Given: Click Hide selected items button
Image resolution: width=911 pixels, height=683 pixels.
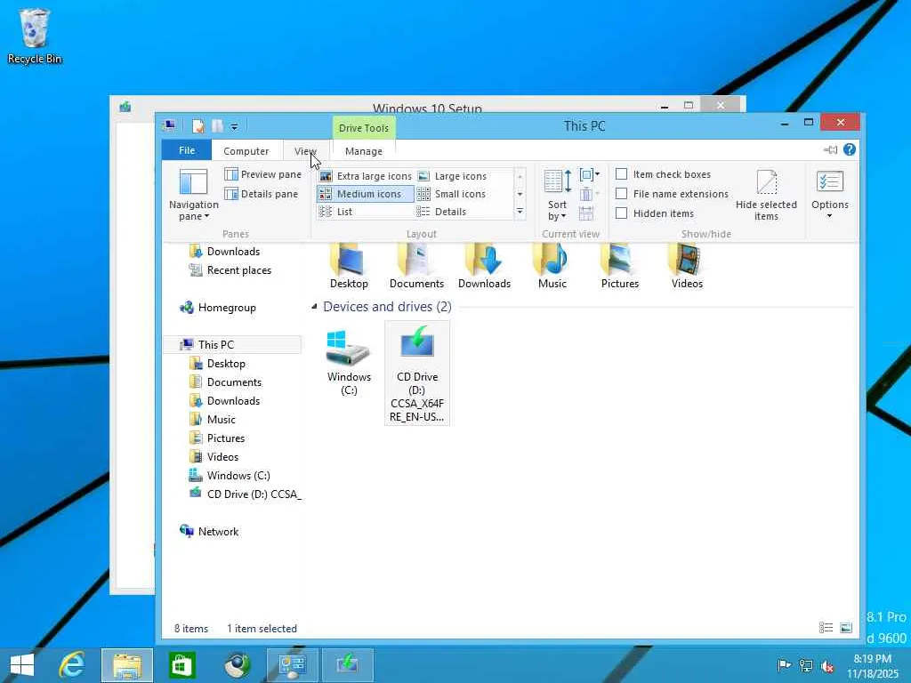Looking at the screenshot, I should [x=766, y=195].
